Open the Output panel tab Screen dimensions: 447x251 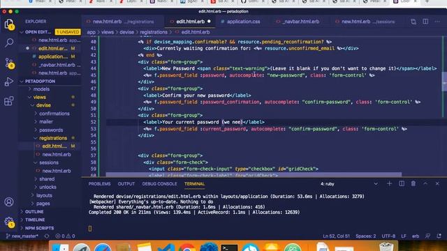click(x=126, y=184)
